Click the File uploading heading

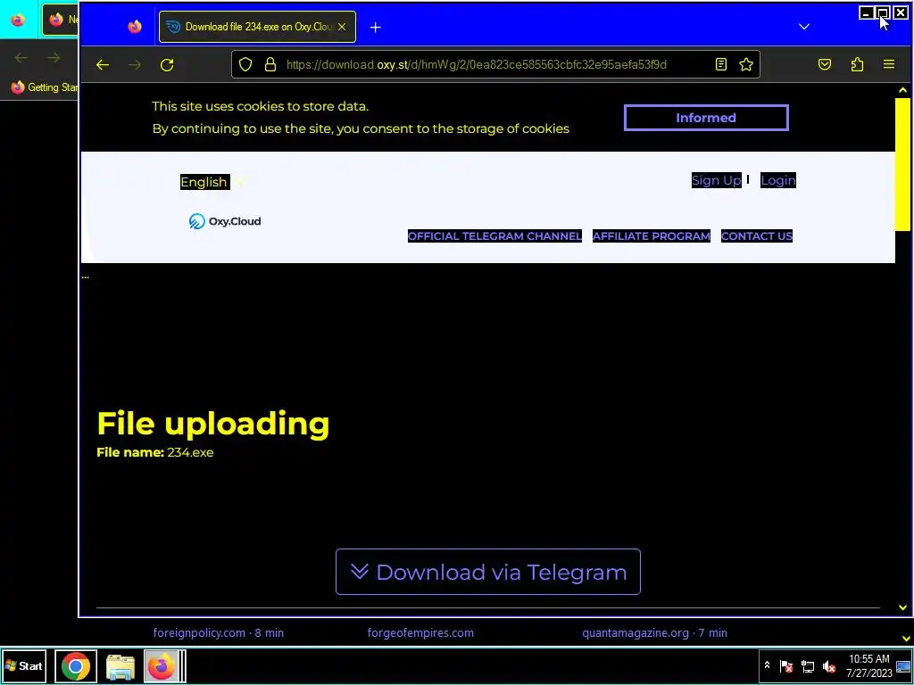coord(213,424)
